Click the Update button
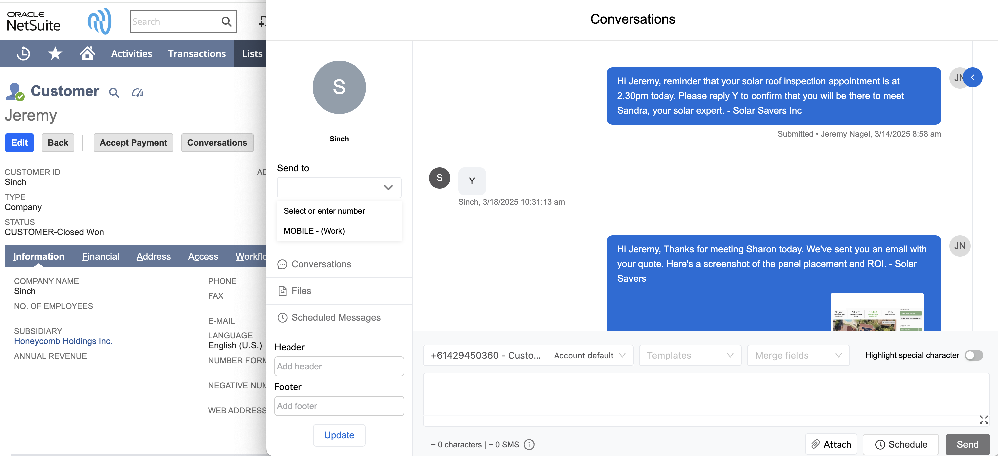Screen dimensions: 998x456 [339, 435]
